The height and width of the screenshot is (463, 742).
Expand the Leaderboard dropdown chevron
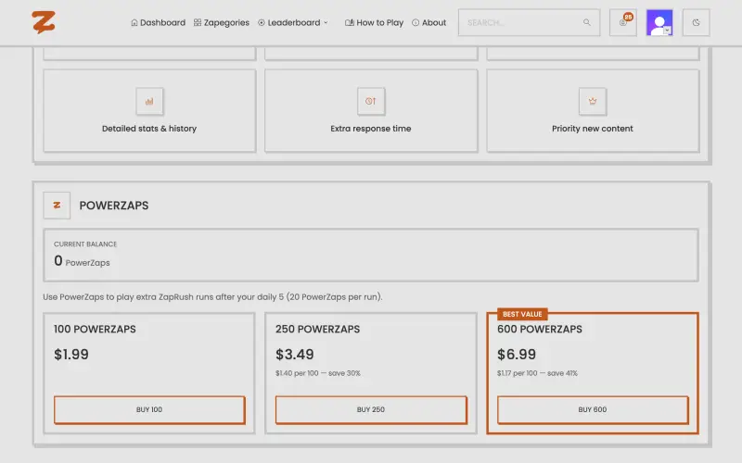(x=326, y=22)
